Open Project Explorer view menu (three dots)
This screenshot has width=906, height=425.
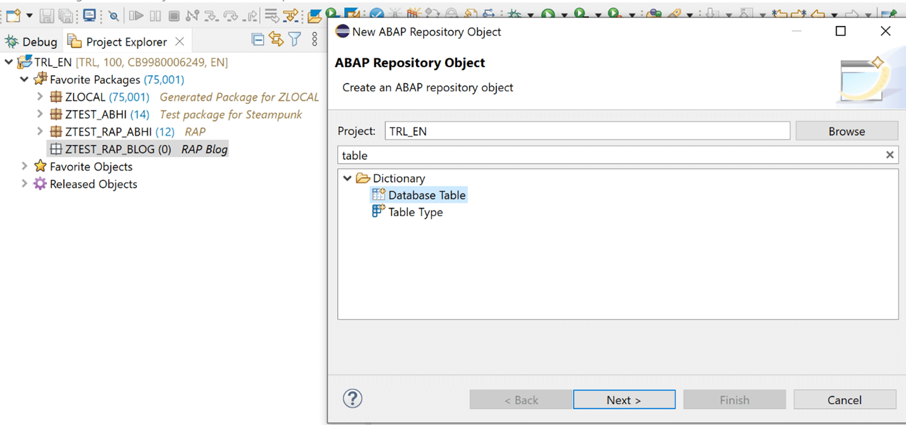click(x=314, y=39)
